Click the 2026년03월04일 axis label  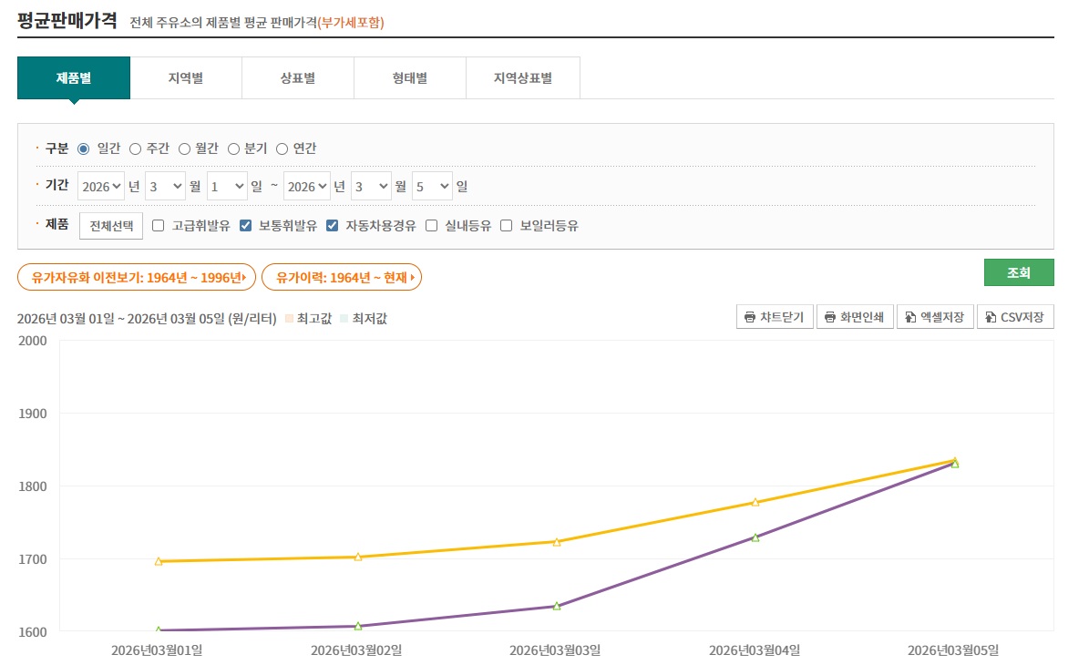(x=755, y=650)
